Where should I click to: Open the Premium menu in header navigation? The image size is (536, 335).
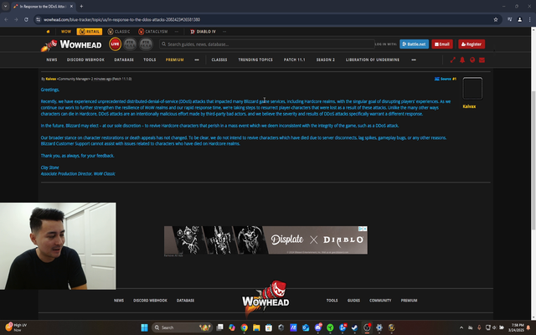click(175, 59)
